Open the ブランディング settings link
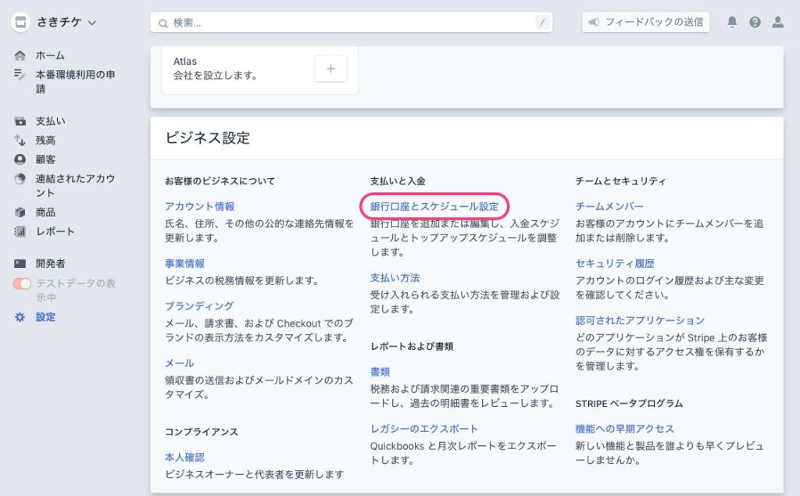 point(199,305)
